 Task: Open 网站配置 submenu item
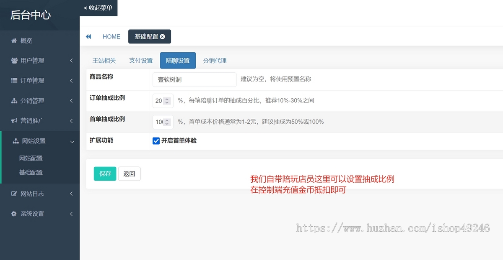tap(31, 158)
